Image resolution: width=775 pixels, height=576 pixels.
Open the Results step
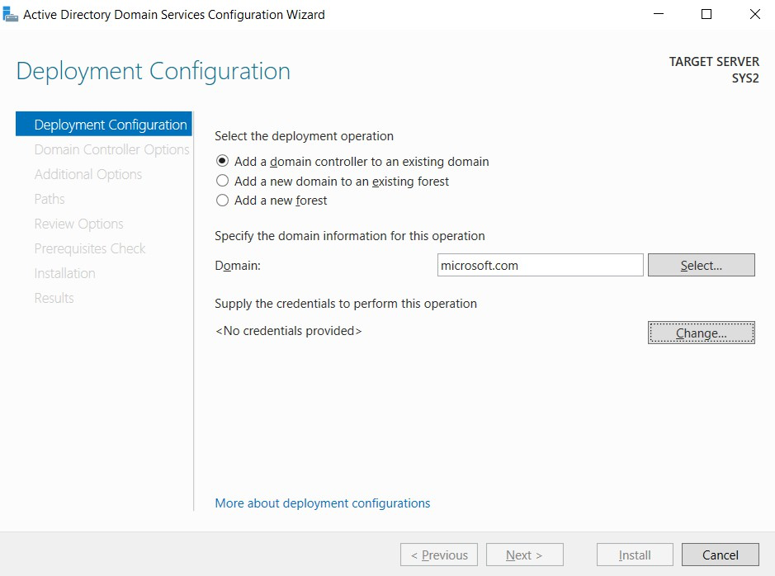(x=54, y=298)
